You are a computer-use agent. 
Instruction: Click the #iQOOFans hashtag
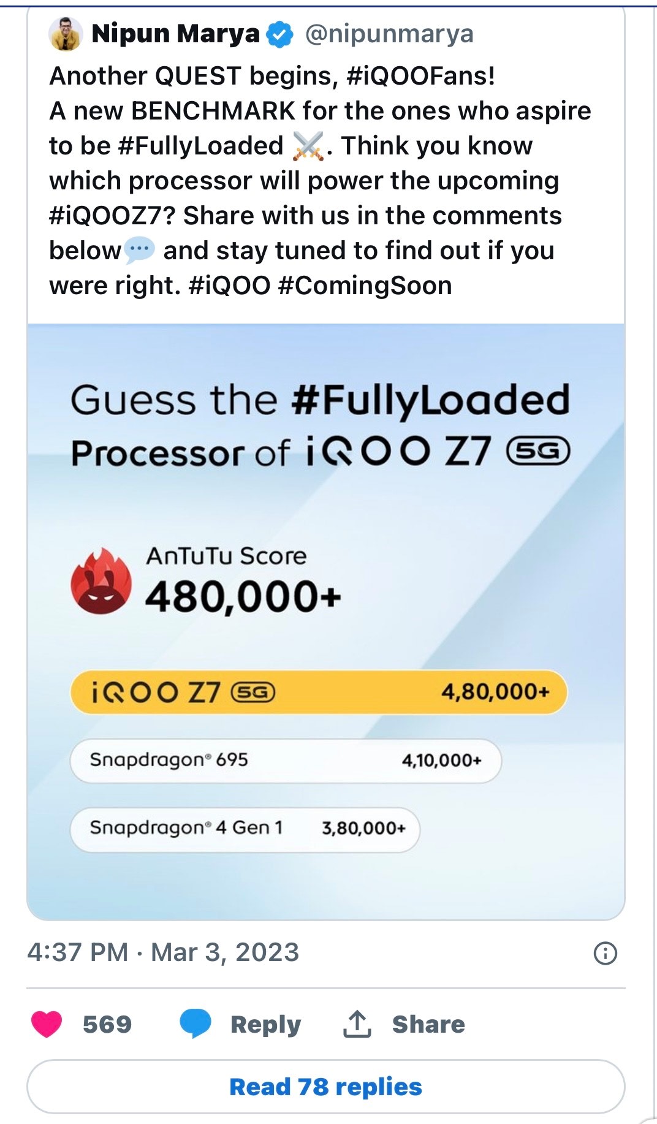420,76
